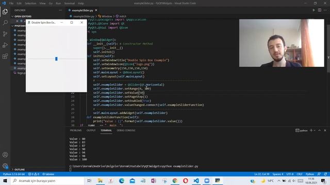
Task: Change Spaces: 4 indentation setting
Action: pos(278,174)
